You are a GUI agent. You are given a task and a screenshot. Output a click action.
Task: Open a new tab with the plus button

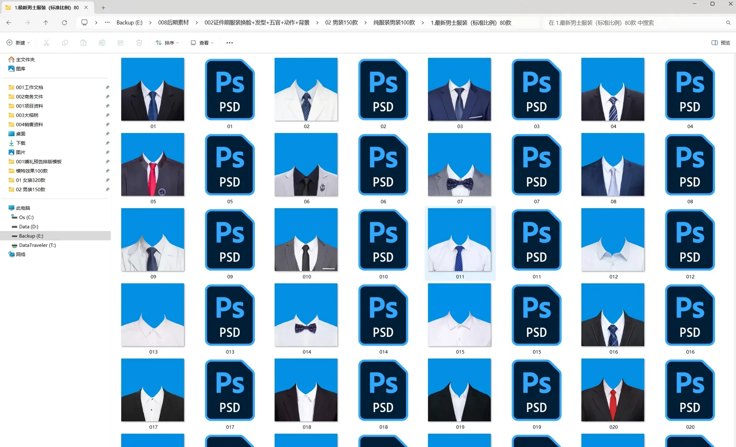click(x=103, y=8)
